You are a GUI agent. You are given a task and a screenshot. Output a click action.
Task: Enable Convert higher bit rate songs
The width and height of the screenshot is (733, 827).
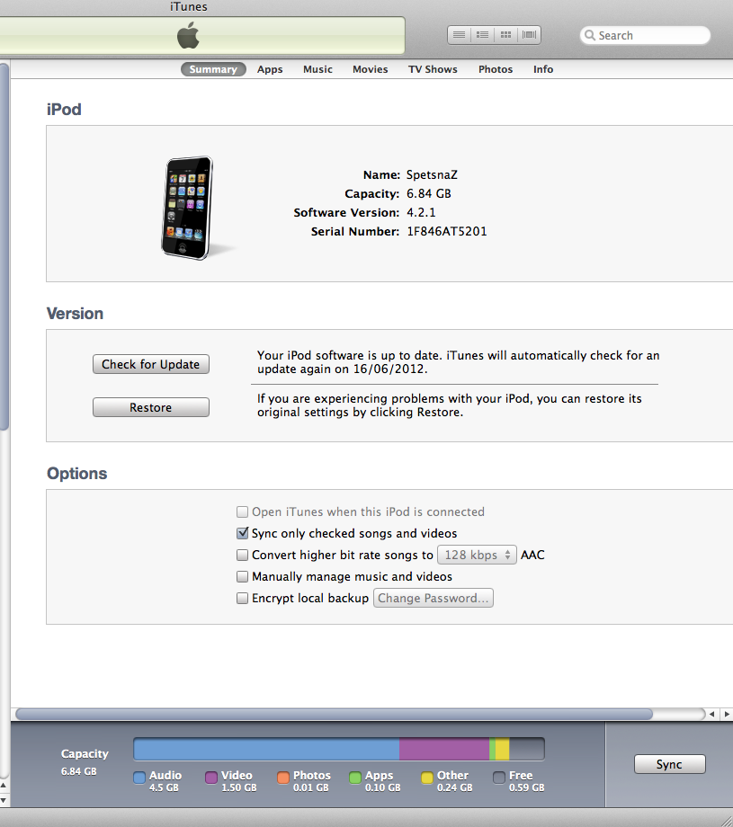(242, 555)
